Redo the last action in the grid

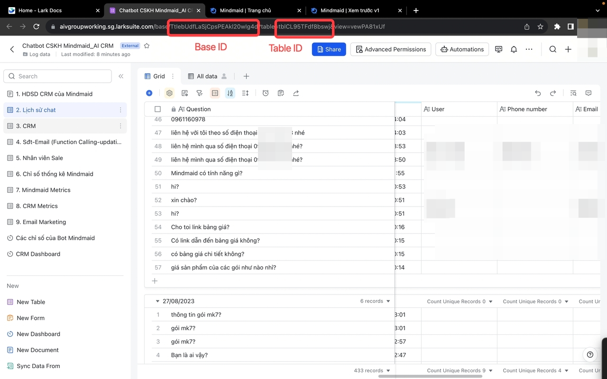tap(553, 93)
